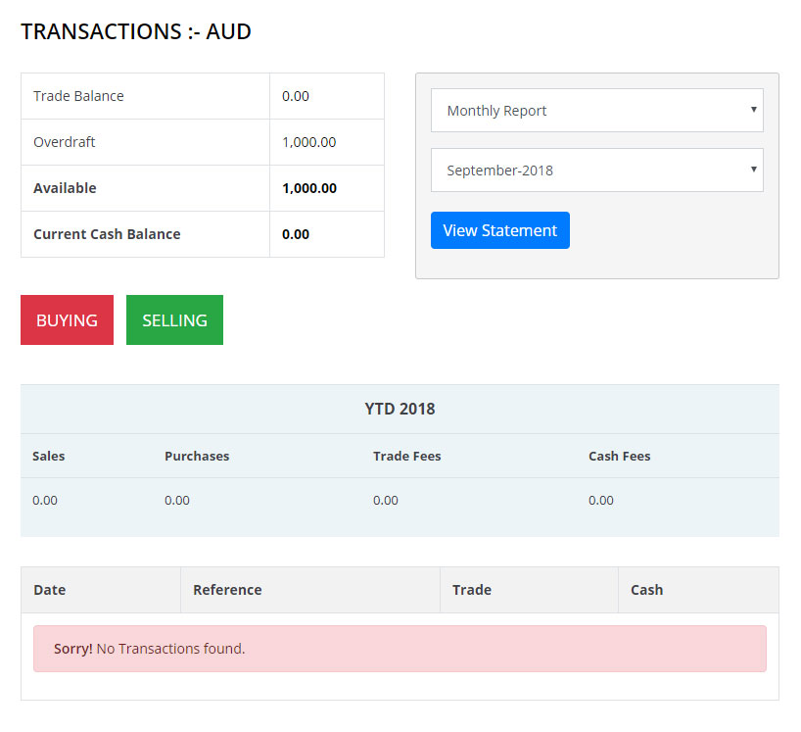The image size is (801, 732).
Task: Click the Sales label in YTD summary
Action: pos(49,456)
